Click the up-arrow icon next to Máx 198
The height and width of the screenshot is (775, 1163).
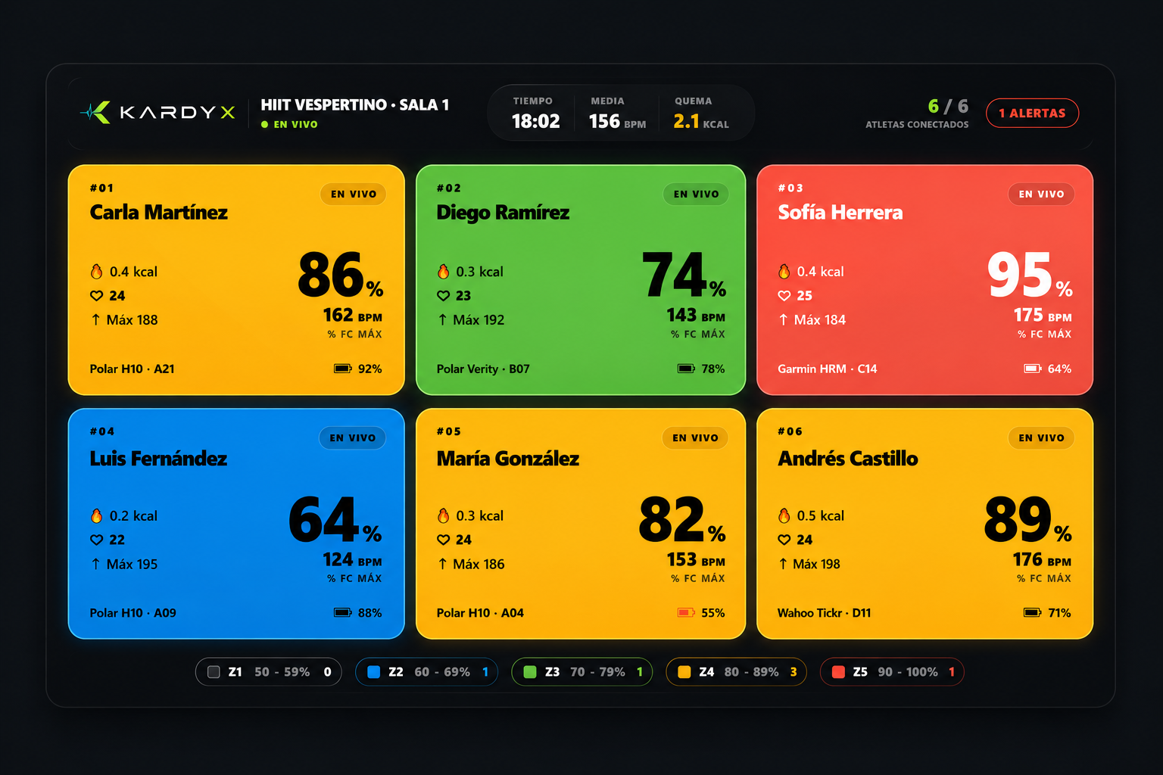(x=783, y=564)
